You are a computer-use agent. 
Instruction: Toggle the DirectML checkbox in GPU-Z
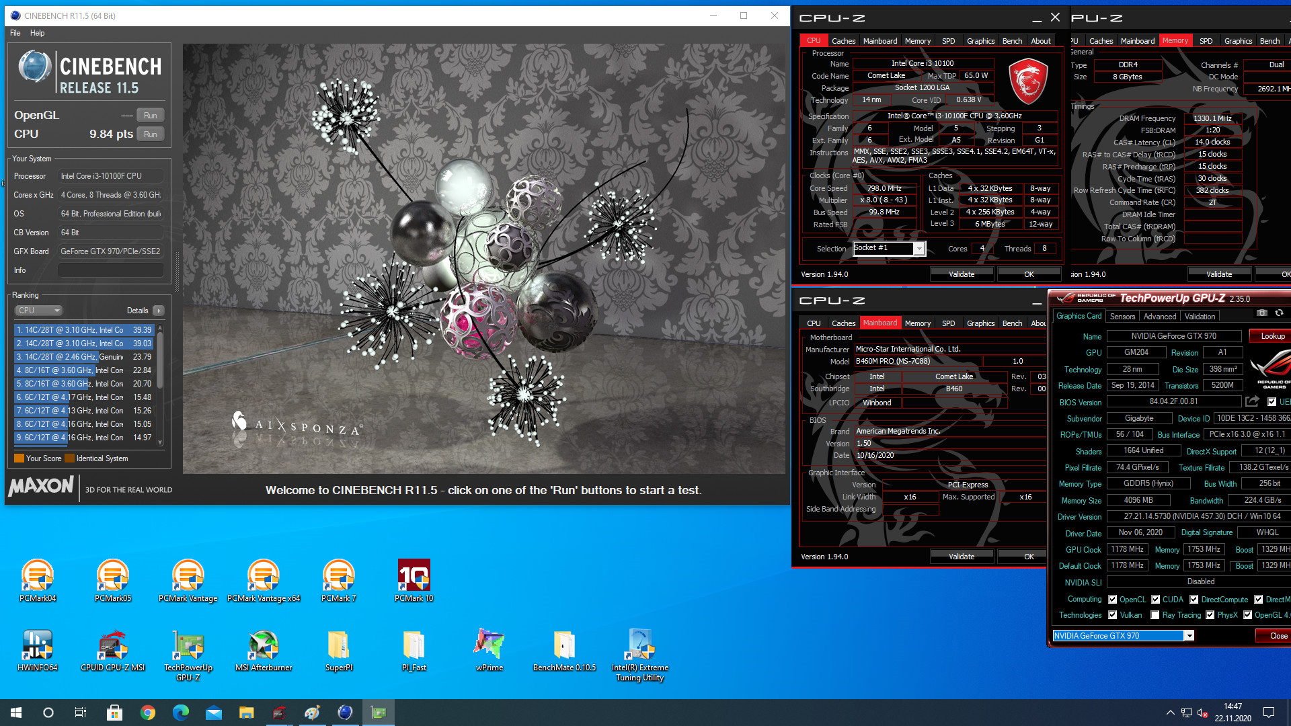pos(1259,600)
